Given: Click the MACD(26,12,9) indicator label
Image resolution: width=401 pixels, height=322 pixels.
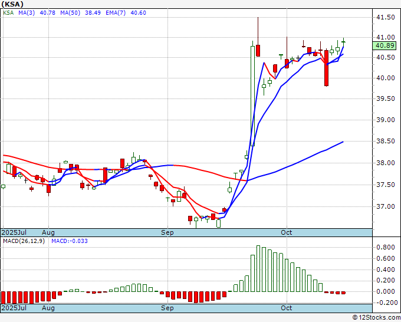Looking at the screenshot, I should pyautogui.click(x=24, y=241).
